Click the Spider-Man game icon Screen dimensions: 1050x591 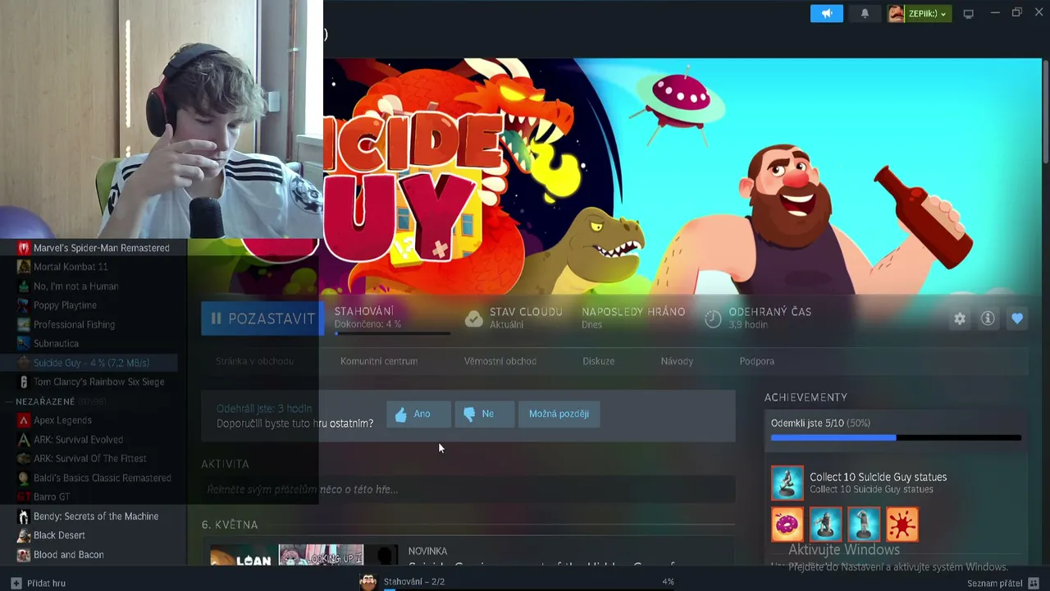coord(24,248)
